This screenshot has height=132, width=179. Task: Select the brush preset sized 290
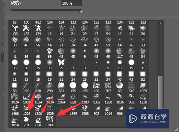50,85
